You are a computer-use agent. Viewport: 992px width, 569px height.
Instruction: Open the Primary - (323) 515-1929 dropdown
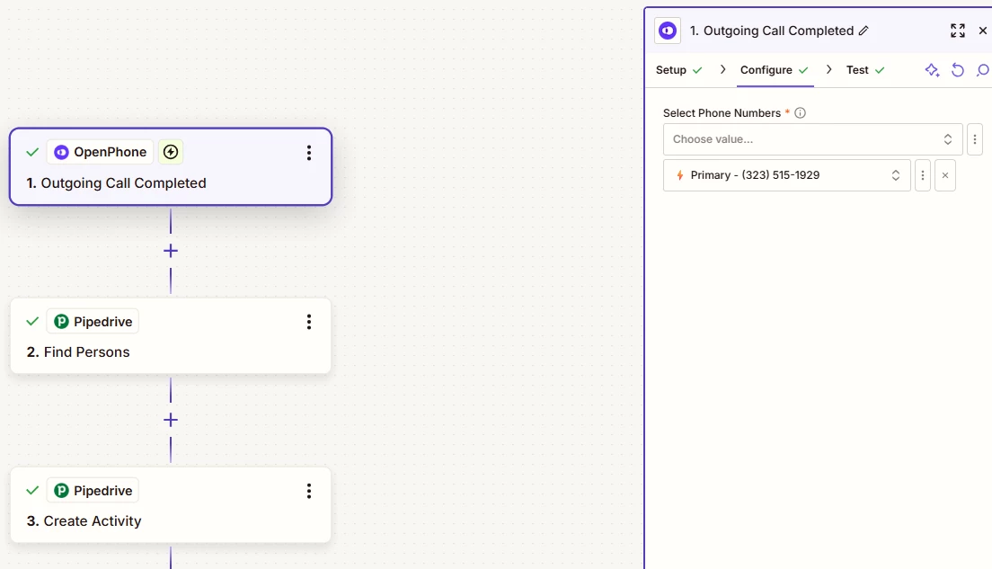(x=787, y=175)
